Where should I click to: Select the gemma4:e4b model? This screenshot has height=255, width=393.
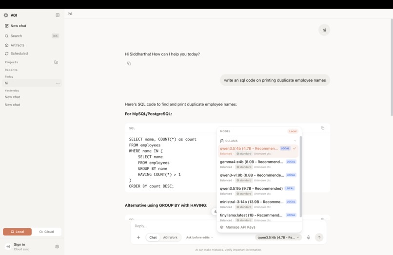point(258,164)
